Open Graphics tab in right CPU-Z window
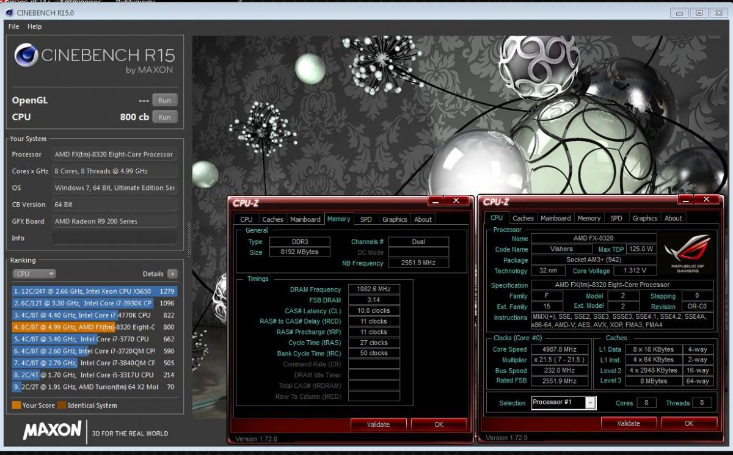 pos(645,218)
